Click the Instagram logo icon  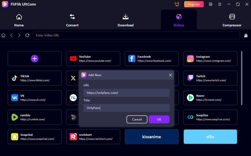click(190, 59)
